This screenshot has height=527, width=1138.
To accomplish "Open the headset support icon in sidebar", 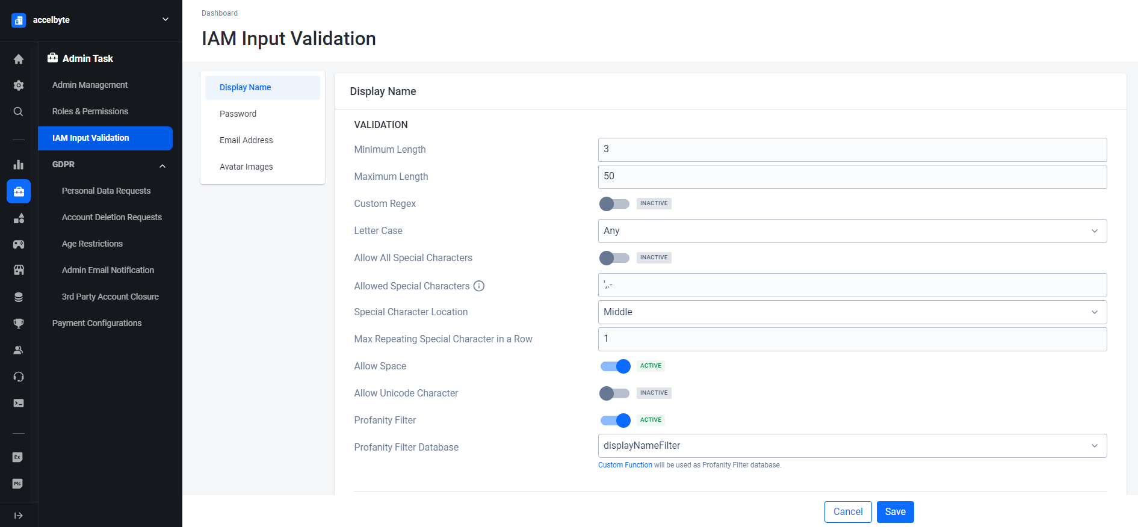I will point(19,377).
